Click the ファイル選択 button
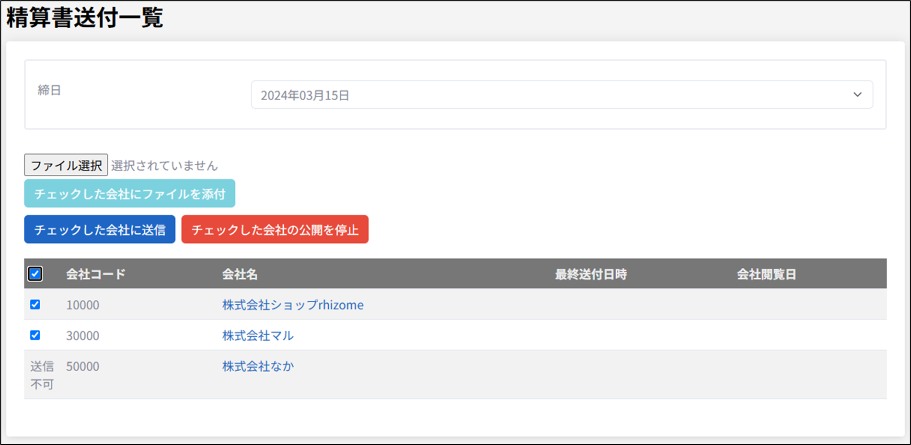Image resolution: width=911 pixels, height=445 pixels. [x=66, y=165]
